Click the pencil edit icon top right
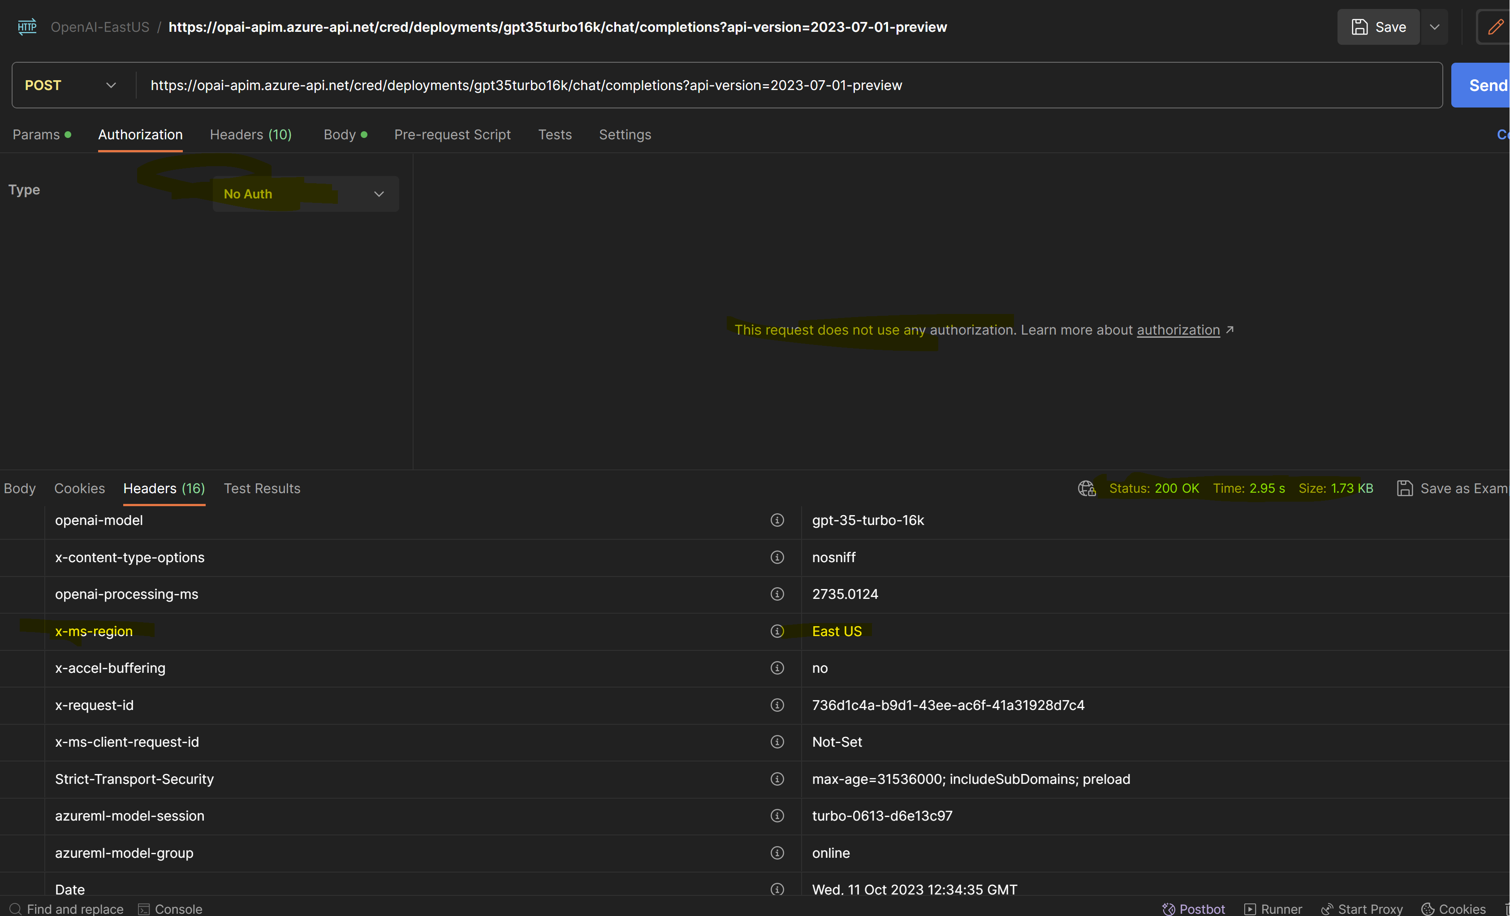Screen dimensions: 1510x916 point(1496,26)
